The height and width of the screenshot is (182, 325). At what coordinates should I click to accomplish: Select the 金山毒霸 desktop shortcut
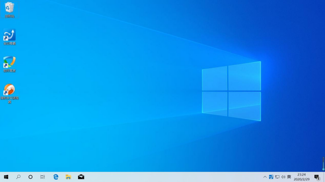click(x=9, y=37)
